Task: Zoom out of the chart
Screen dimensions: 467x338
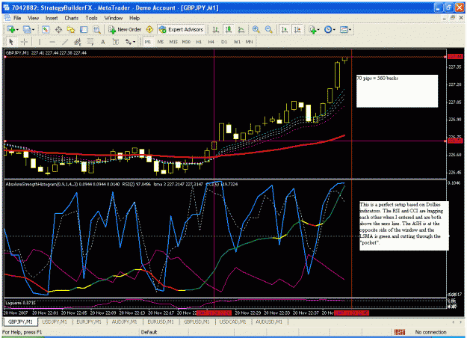Action: click(x=269, y=29)
